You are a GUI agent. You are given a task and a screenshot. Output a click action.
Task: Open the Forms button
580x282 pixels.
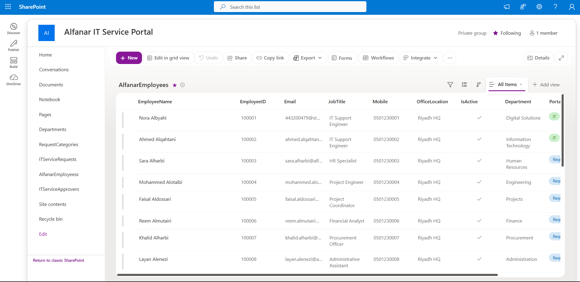[x=342, y=58]
